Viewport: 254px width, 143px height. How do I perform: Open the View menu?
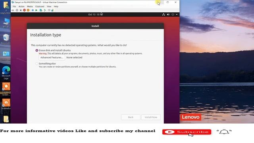point(49,6)
